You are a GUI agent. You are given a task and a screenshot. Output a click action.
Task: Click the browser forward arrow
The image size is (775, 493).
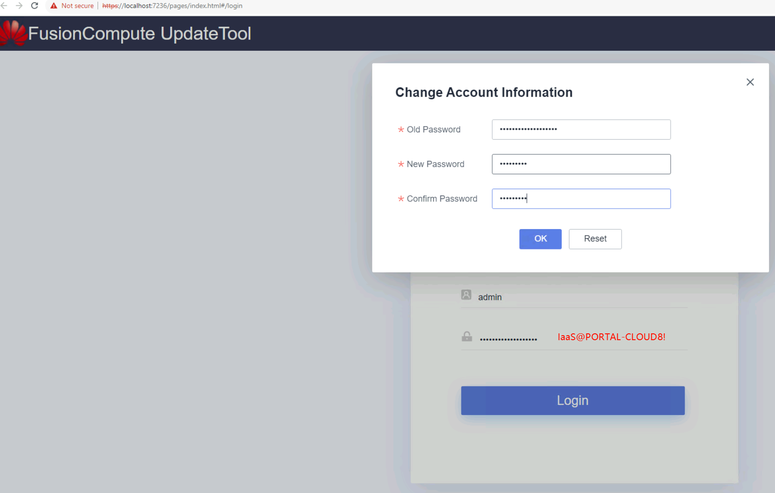pos(19,6)
